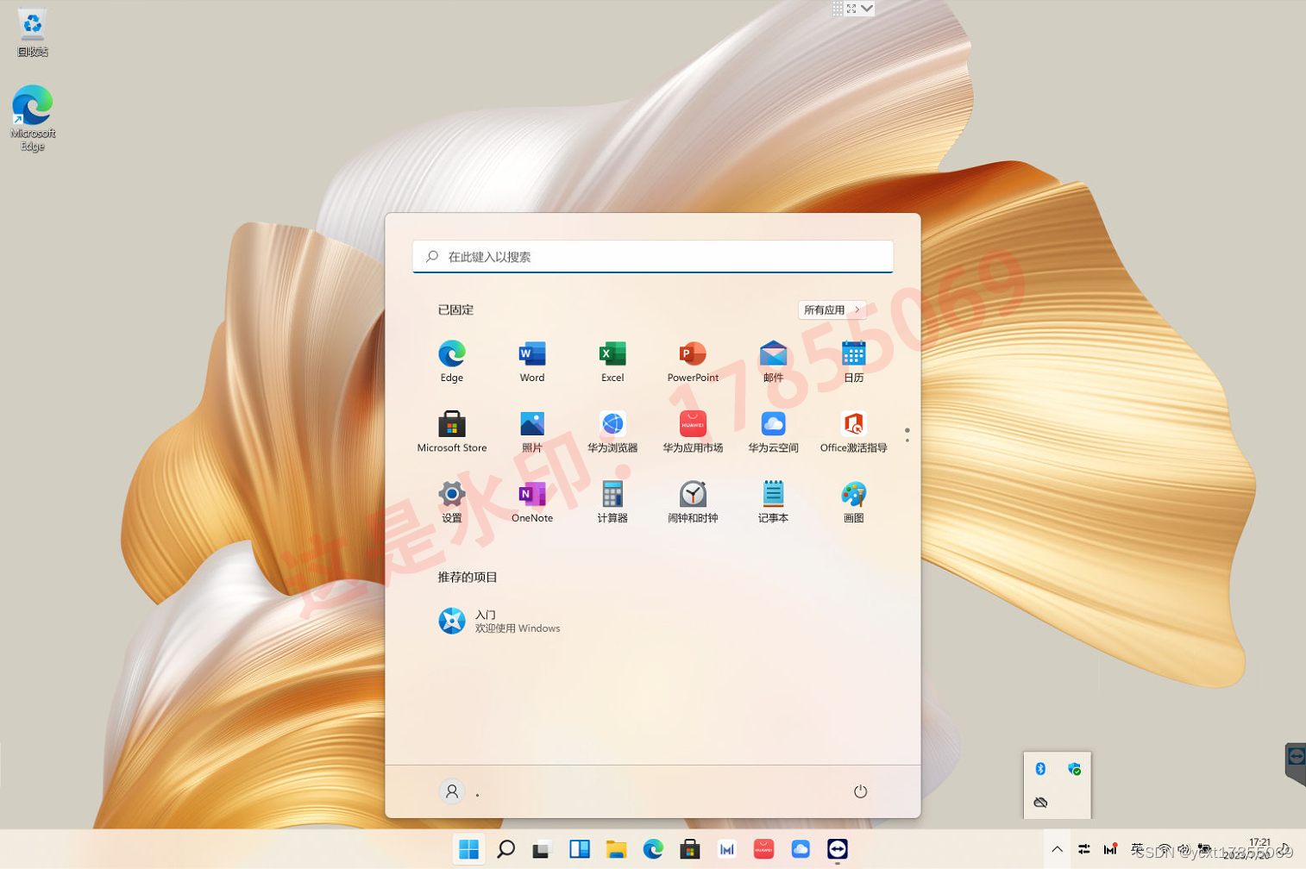The height and width of the screenshot is (869, 1306).
Task: Show 所有应用 all apps list
Action: [832, 309]
